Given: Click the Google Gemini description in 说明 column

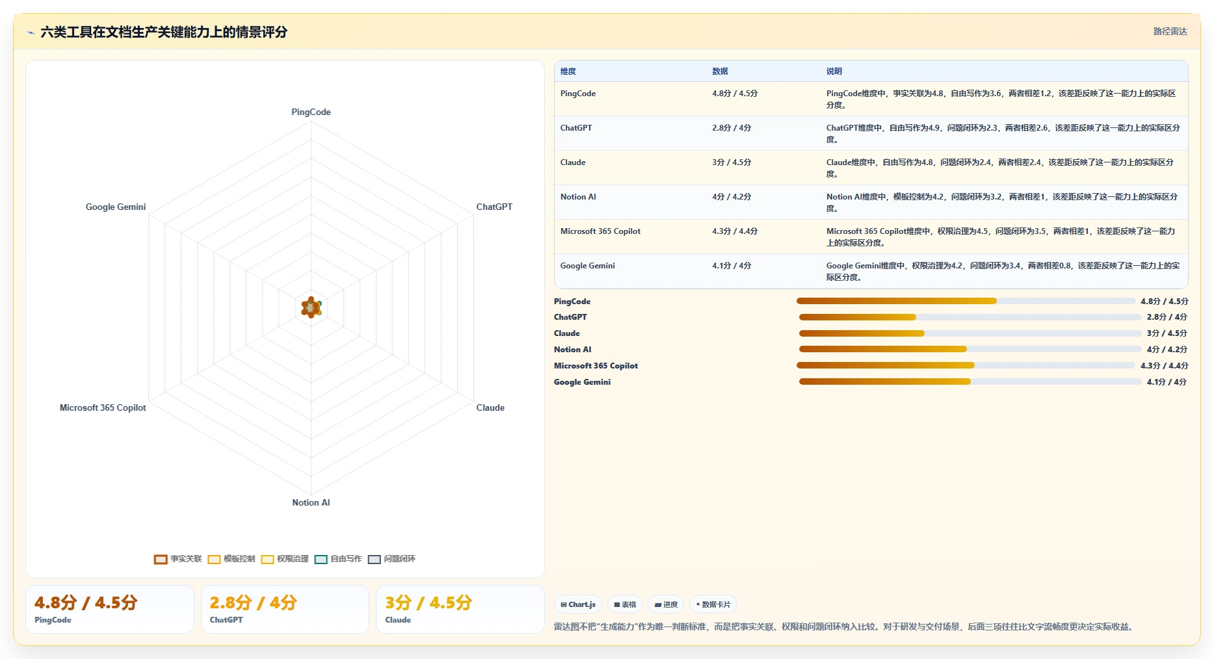Looking at the screenshot, I should [x=1003, y=271].
